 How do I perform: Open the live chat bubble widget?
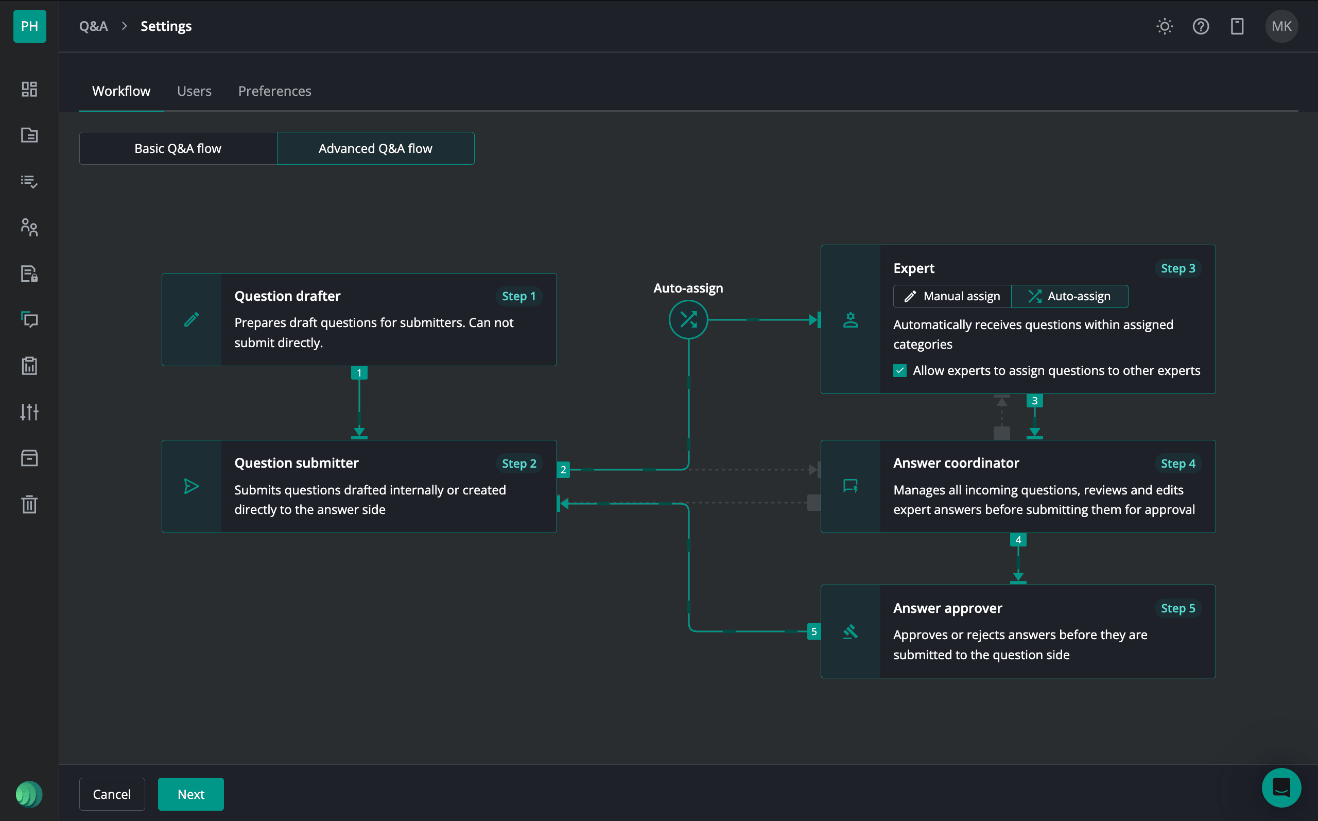coord(1281,787)
